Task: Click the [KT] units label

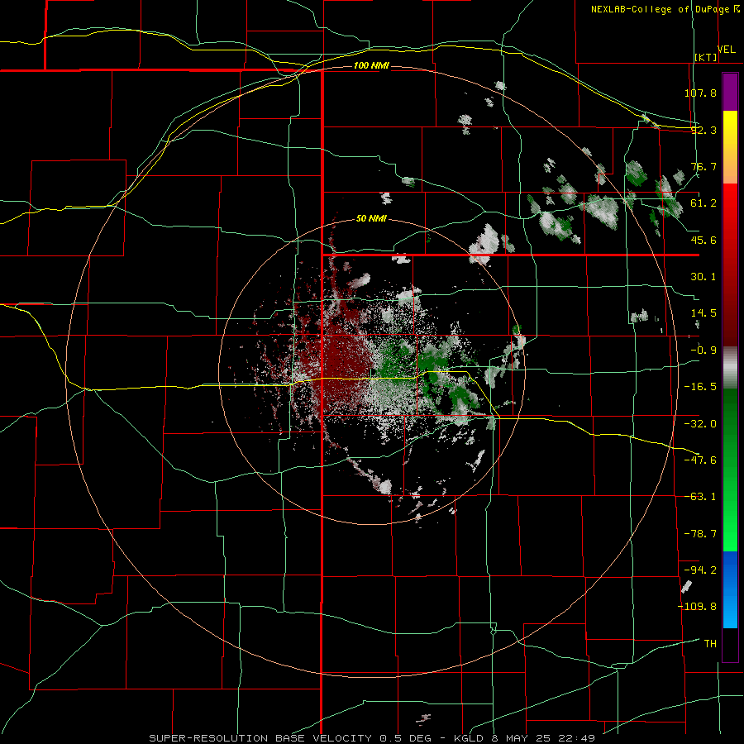Action: point(706,57)
